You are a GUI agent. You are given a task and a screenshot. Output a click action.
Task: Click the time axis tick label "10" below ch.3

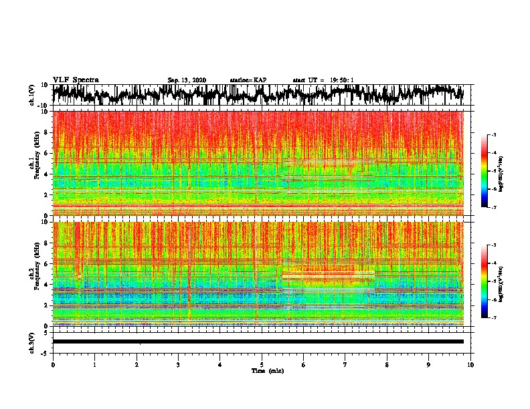[x=470, y=365]
